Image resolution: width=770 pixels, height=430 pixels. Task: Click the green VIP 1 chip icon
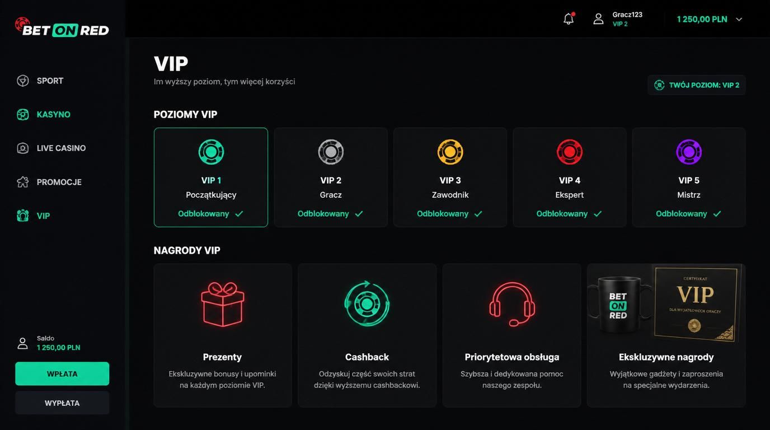point(211,152)
